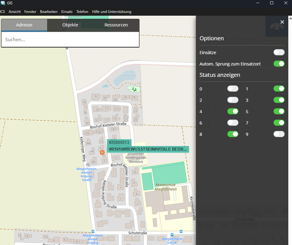
Task: Click the green playground icon on the map
Action: (134, 89)
